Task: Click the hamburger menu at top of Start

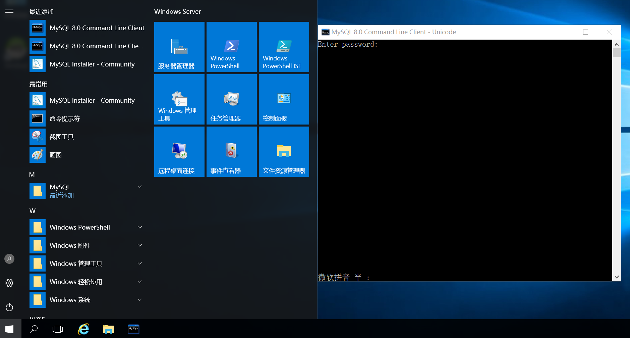Action: (9, 11)
